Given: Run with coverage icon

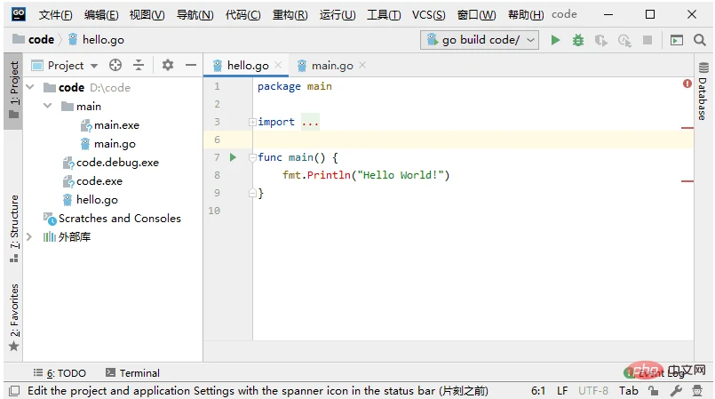Looking at the screenshot, I should click(601, 40).
